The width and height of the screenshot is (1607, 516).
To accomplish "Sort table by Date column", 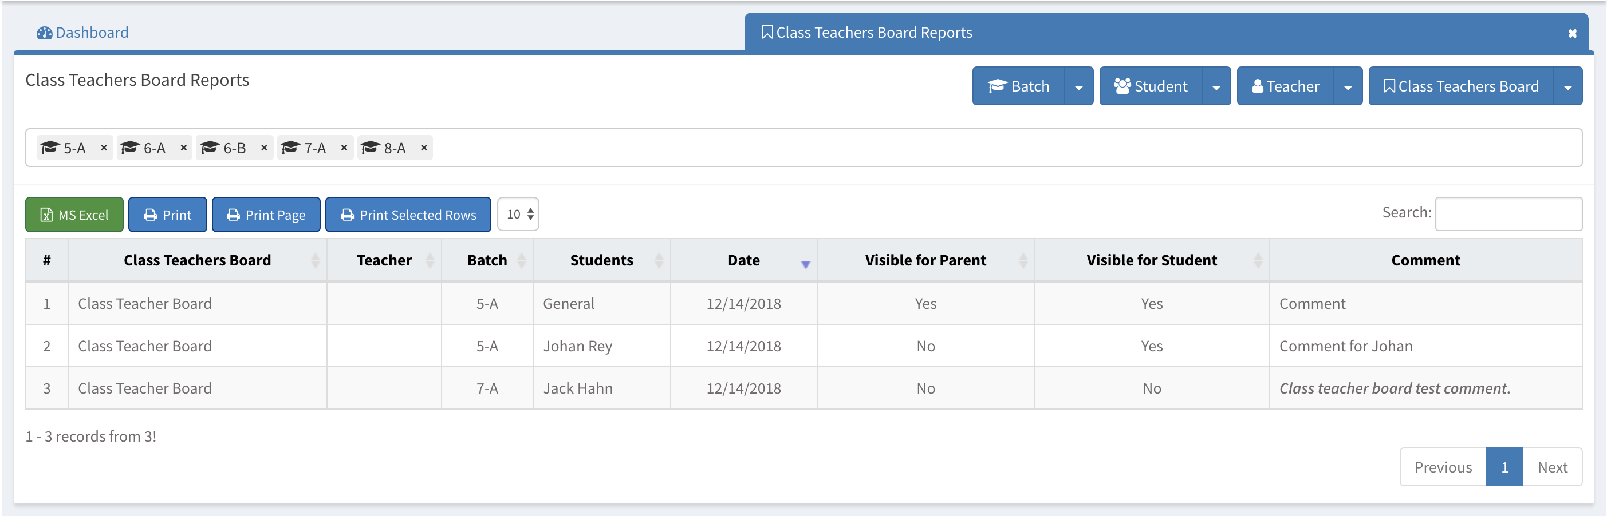I will [743, 260].
